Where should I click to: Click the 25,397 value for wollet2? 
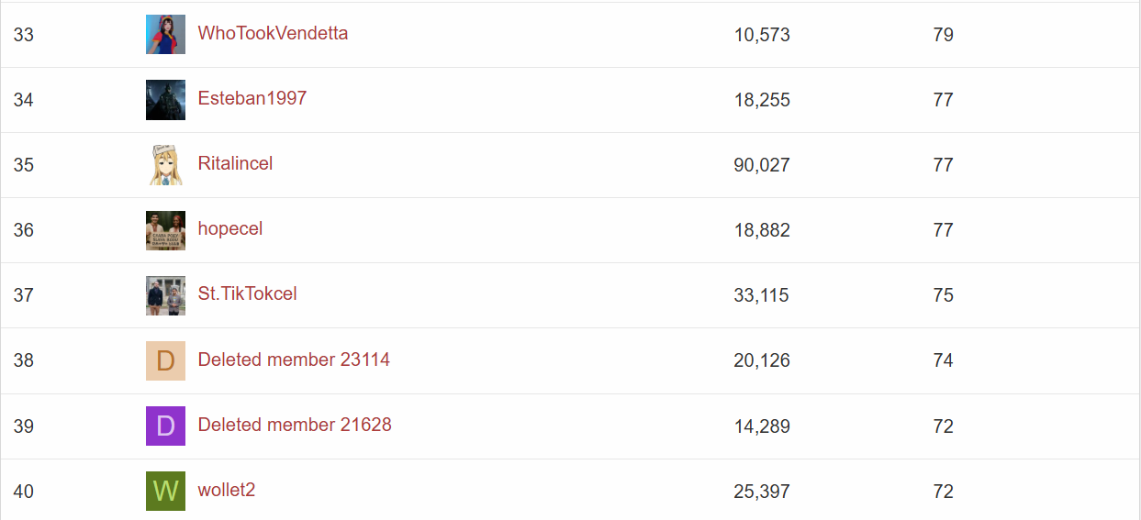(762, 492)
